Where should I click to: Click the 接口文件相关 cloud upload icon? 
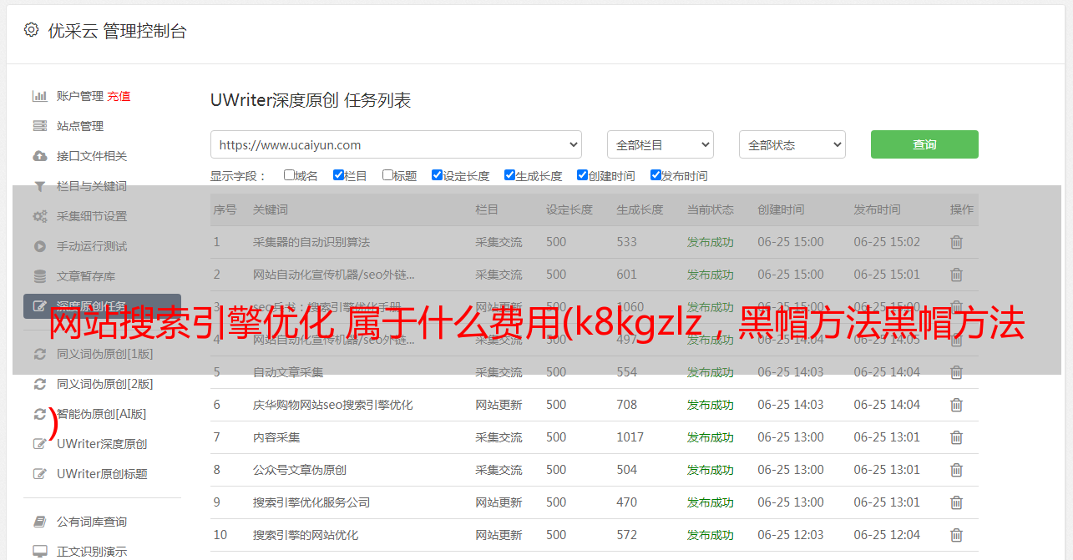click(x=39, y=156)
